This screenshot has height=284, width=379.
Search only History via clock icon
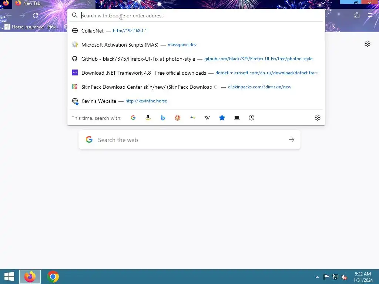click(x=251, y=118)
